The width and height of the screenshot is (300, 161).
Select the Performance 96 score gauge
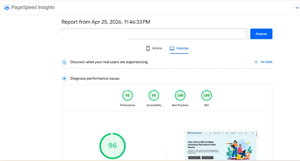[x=127, y=95]
